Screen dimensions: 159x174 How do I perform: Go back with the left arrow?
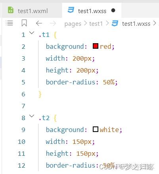point(39,23)
